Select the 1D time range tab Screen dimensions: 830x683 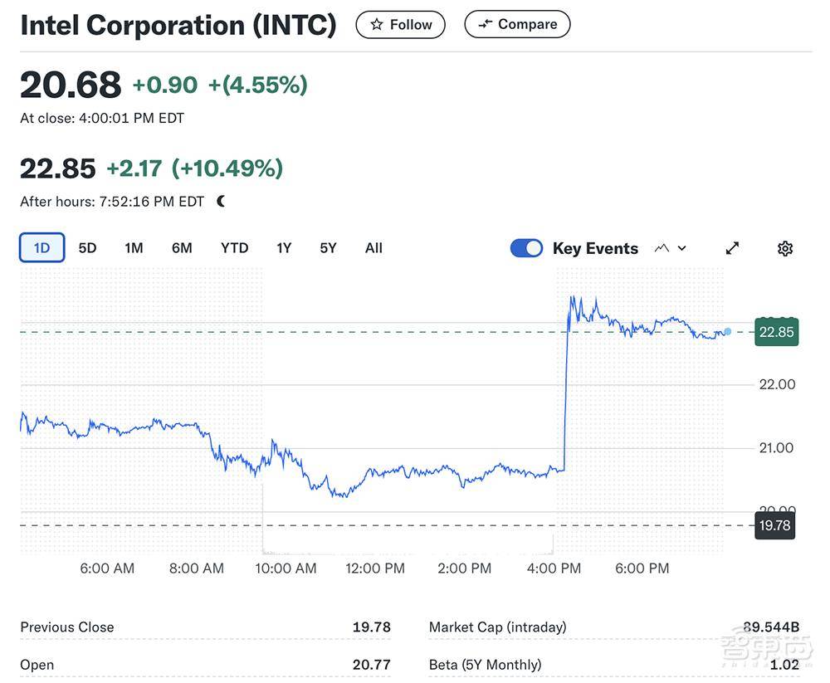pyautogui.click(x=41, y=248)
